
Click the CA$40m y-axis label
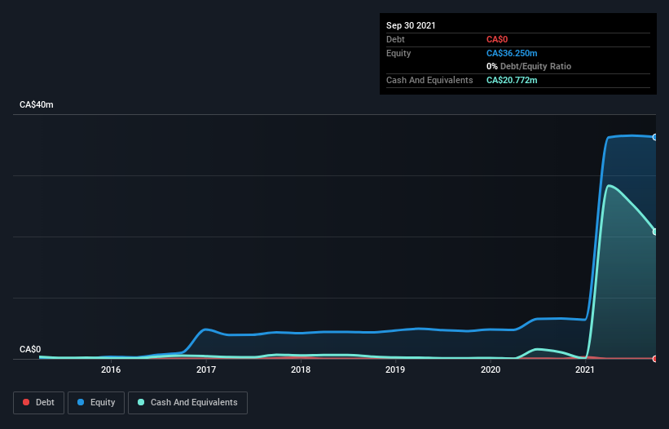[x=37, y=104]
